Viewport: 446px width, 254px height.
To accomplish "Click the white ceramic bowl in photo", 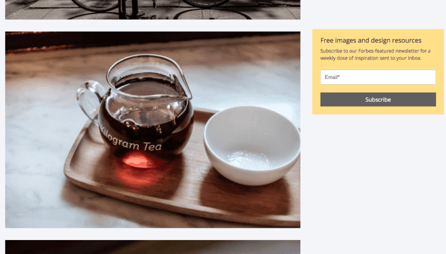I will [252, 145].
